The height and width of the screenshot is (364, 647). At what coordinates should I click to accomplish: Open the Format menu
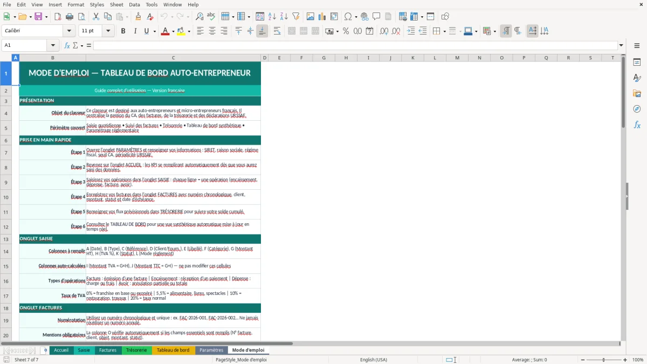pyautogui.click(x=75, y=4)
